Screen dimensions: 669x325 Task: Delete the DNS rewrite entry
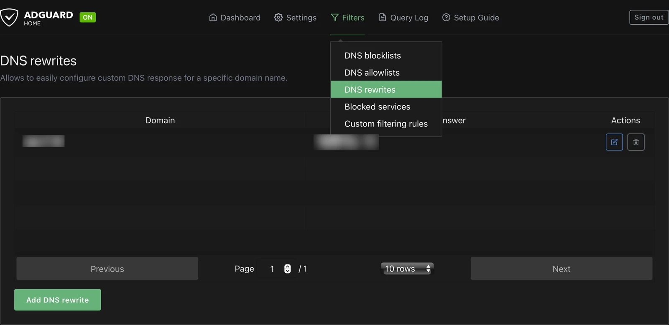point(636,142)
